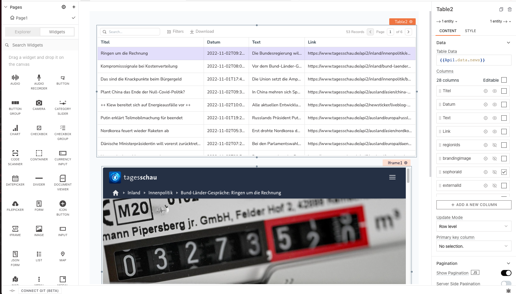Turn off the Show Pagination switch
The image size is (516, 294).
point(506,273)
